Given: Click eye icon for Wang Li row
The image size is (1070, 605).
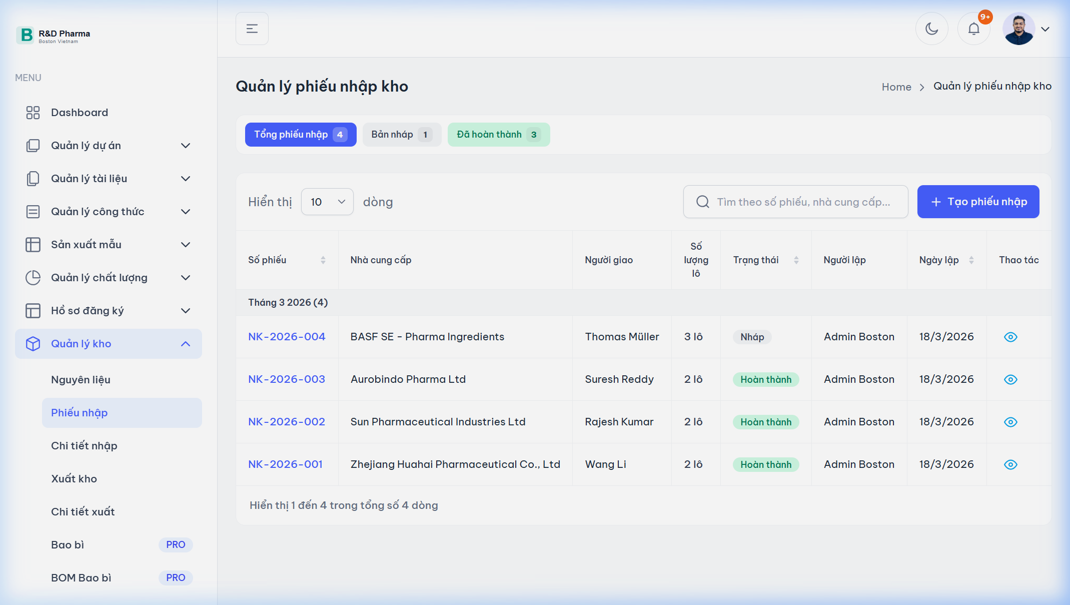Looking at the screenshot, I should (x=1010, y=464).
